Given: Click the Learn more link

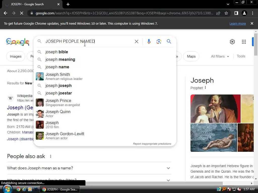Looking at the screenshot, I should click(238, 23).
